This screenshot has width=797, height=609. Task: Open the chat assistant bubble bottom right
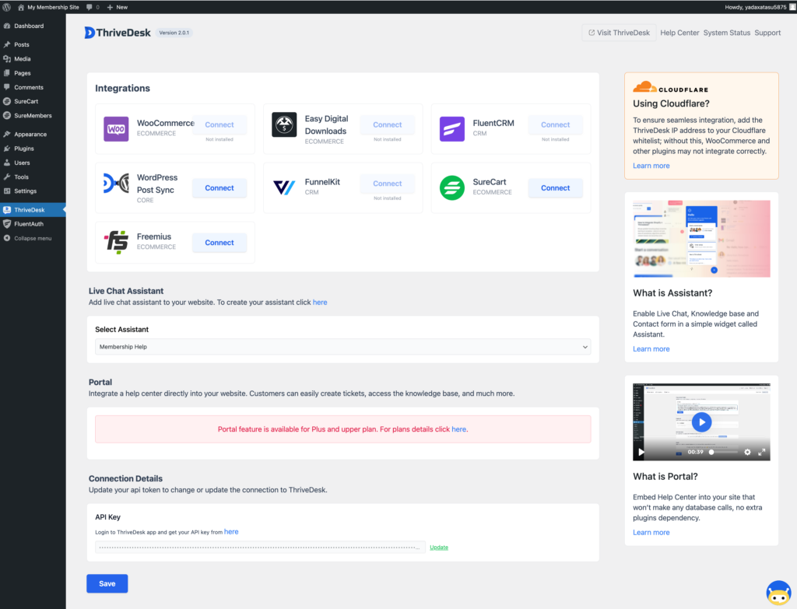click(778, 592)
